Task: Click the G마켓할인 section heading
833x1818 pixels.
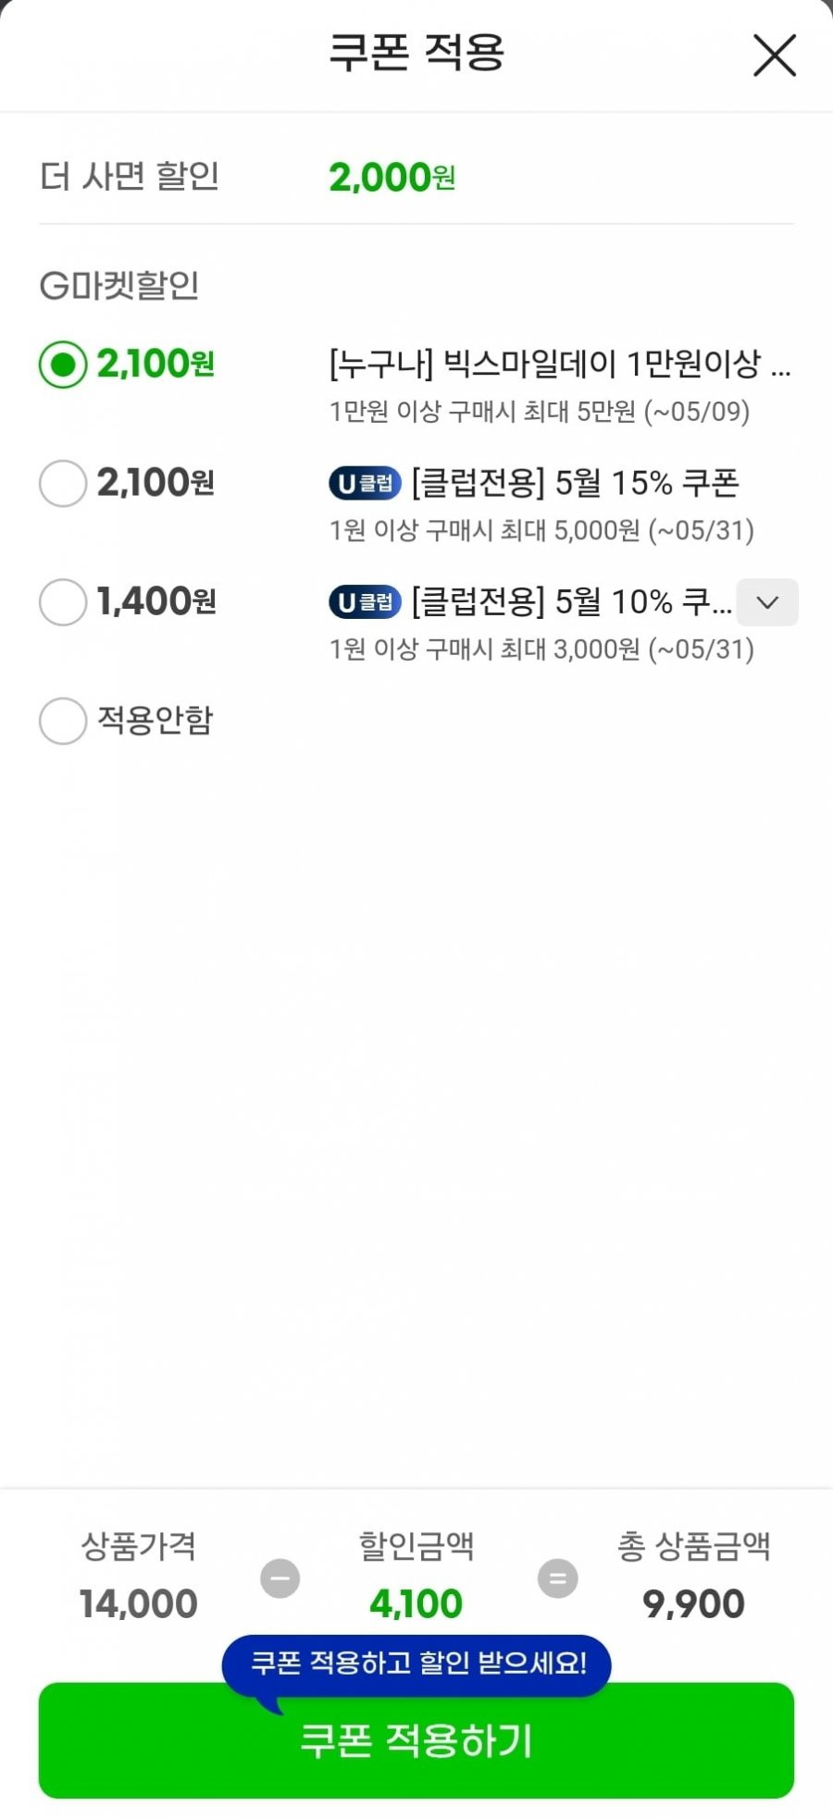Action: pyautogui.click(x=119, y=286)
